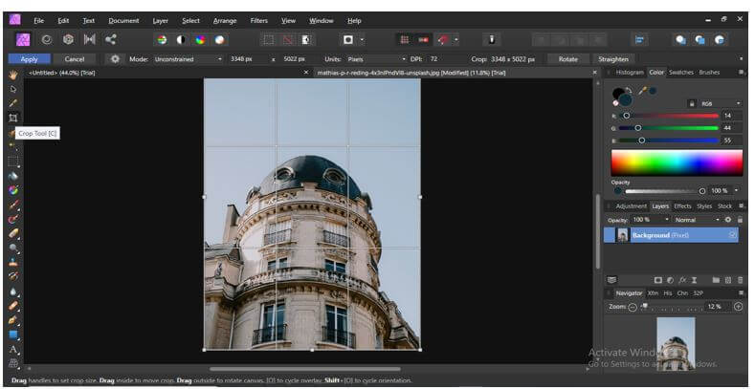Toggle Force Pixel Alignment grid icon
Image resolution: width=755 pixels, height=389 pixels.
click(x=405, y=40)
